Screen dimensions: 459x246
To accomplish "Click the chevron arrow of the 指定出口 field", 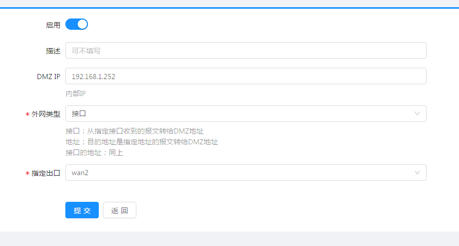I will coord(417,173).
